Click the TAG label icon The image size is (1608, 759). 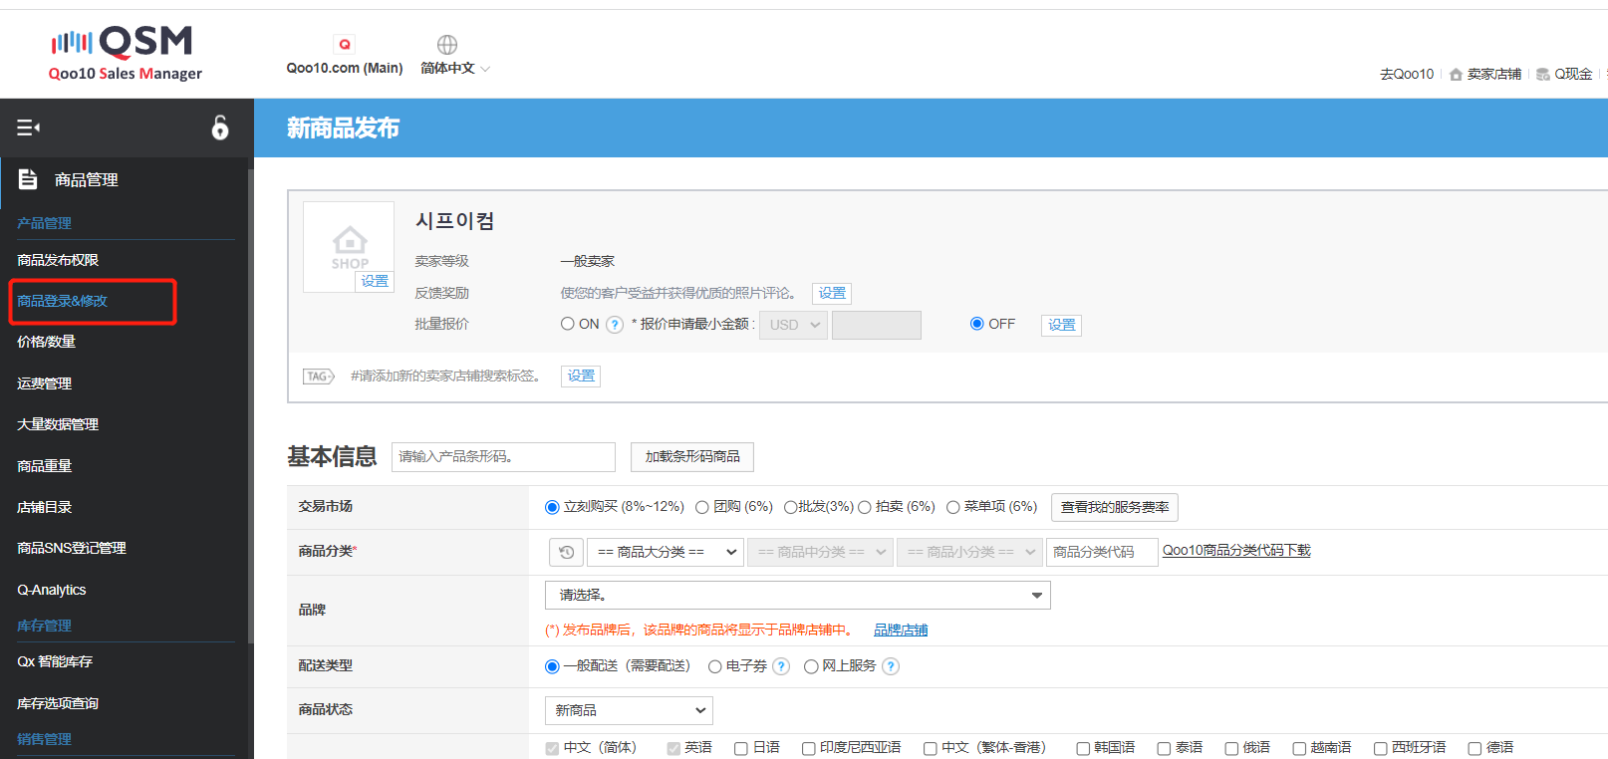pyautogui.click(x=319, y=377)
